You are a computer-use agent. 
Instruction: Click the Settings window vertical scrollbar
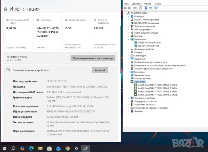click(x=120, y=50)
